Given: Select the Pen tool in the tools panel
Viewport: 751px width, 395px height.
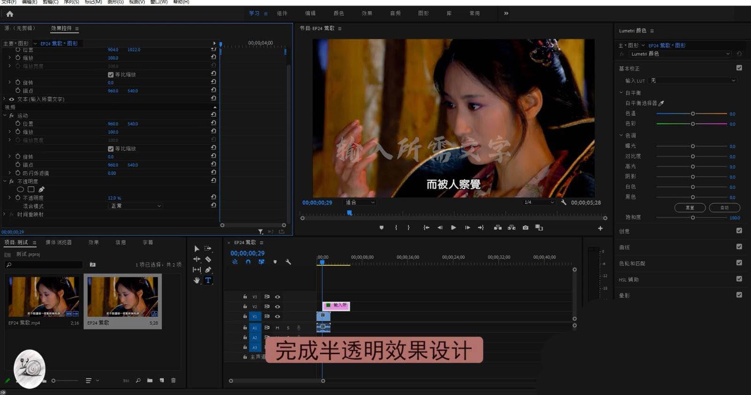Looking at the screenshot, I should [208, 270].
